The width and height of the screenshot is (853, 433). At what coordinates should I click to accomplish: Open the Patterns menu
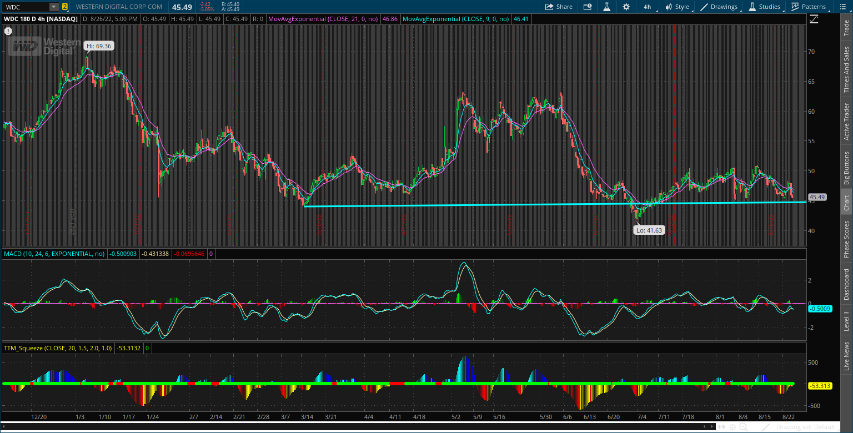point(809,7)
